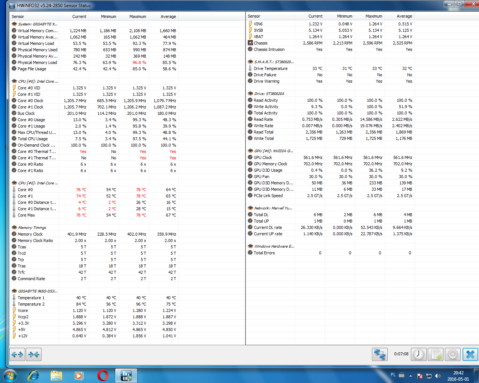Open the Windows Start menu
This screenshot has height=383, width=479.
coord(10,376)
